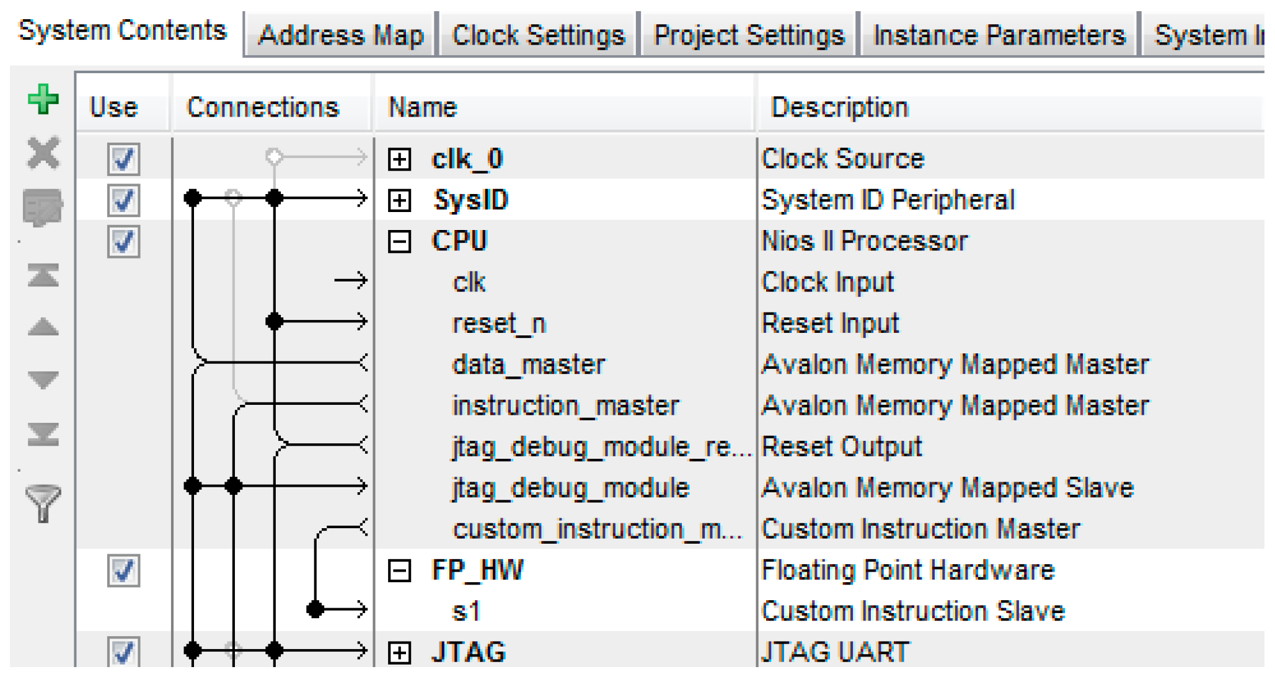Click the Filter funnel icon
Image resolution: width=1275 pixels, height=677 pixels.
43,502
